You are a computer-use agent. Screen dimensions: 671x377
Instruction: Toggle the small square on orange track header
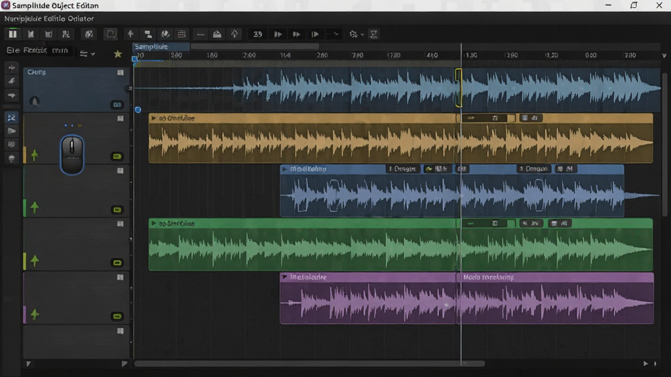[x=121, y=118]
